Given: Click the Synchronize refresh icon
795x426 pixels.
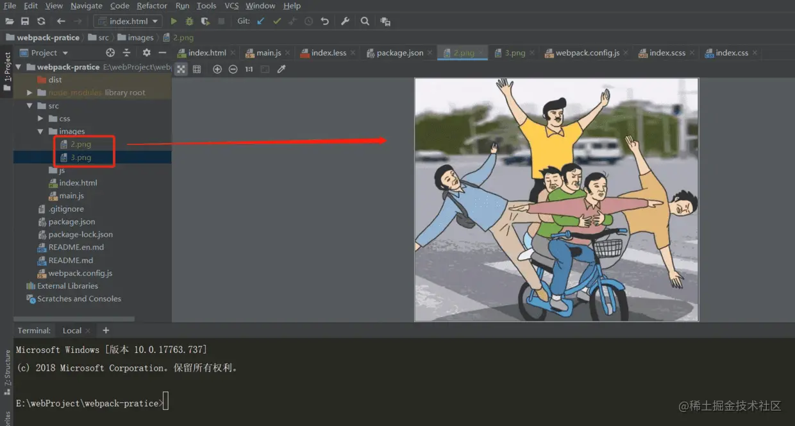Looking at the screenshot, I should (x=41, y=21).
